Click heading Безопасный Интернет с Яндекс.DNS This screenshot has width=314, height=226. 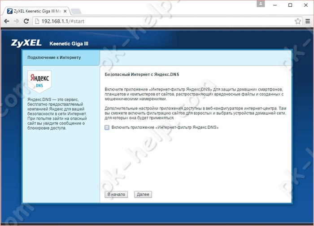tap(142, 74)
